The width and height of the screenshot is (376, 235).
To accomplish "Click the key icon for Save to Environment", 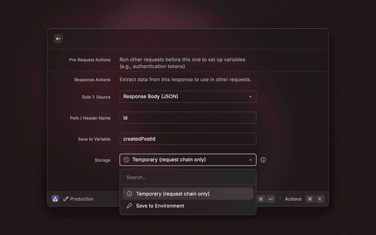I will pyautogui.click(x=129, y=206).
